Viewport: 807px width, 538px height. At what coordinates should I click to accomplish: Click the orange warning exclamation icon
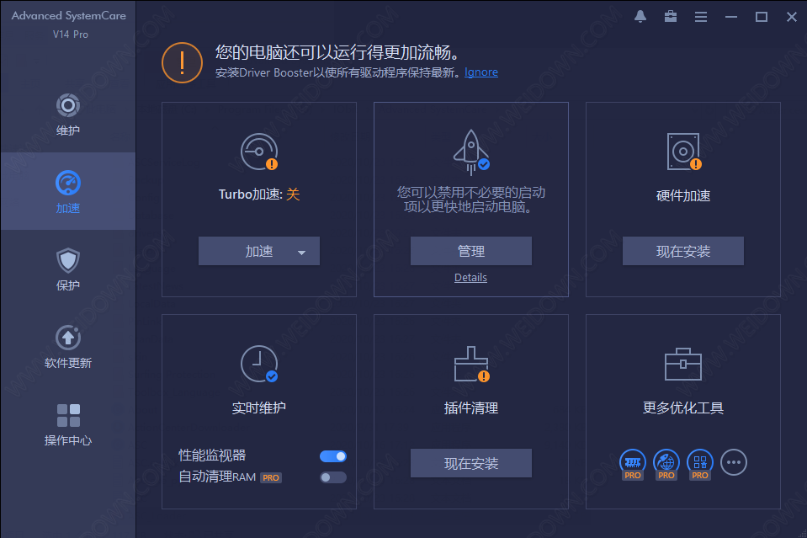click(183, 63)
